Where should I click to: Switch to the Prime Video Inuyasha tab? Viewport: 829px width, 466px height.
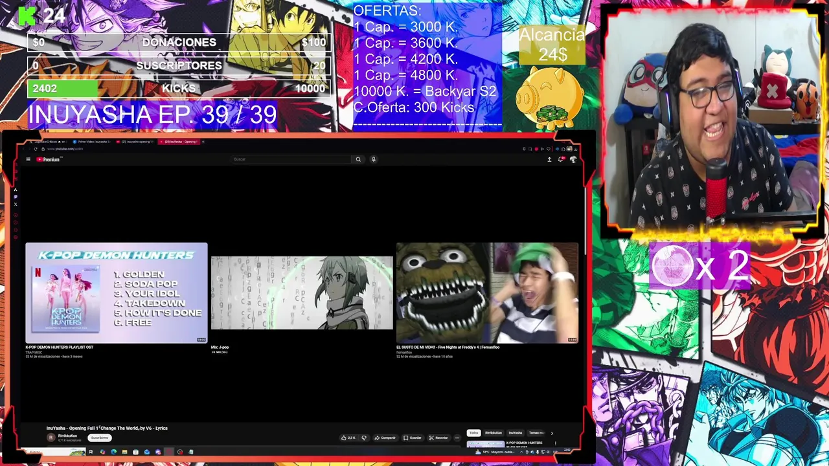91,142
